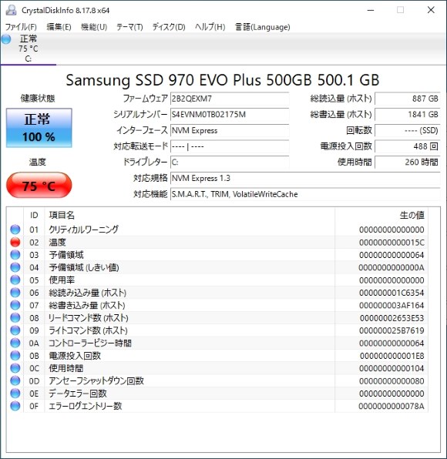Image resolution: width=447 pixels, height=459 pixels.
Task: Click the status dot for 予備領域 (しきい値) row
Action: (15, 267)
